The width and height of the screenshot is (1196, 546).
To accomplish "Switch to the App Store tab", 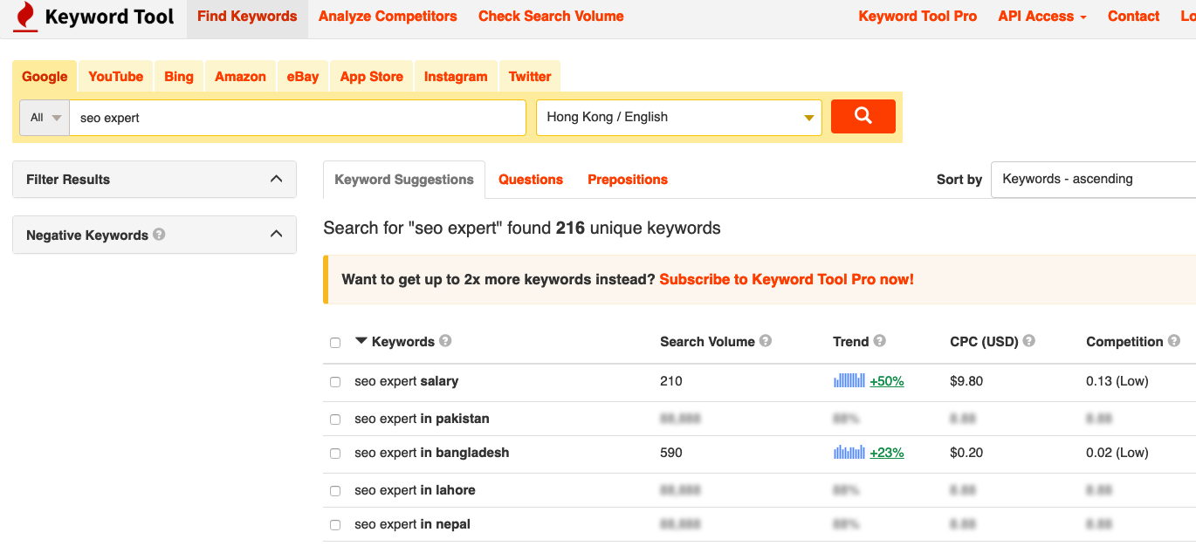I will pyautogui.click(x=372, y=77).
